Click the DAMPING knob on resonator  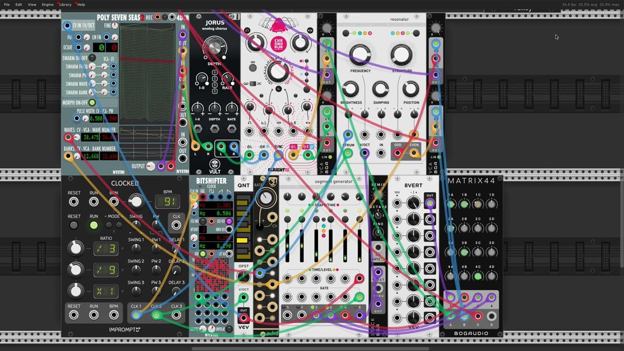(381, 89)
